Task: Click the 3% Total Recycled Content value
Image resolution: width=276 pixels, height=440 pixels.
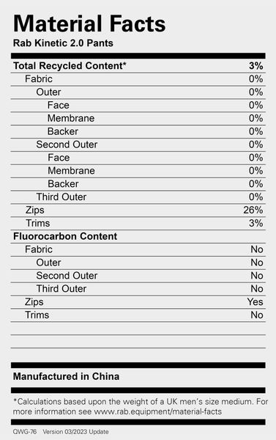Action: tap(256, 66)
